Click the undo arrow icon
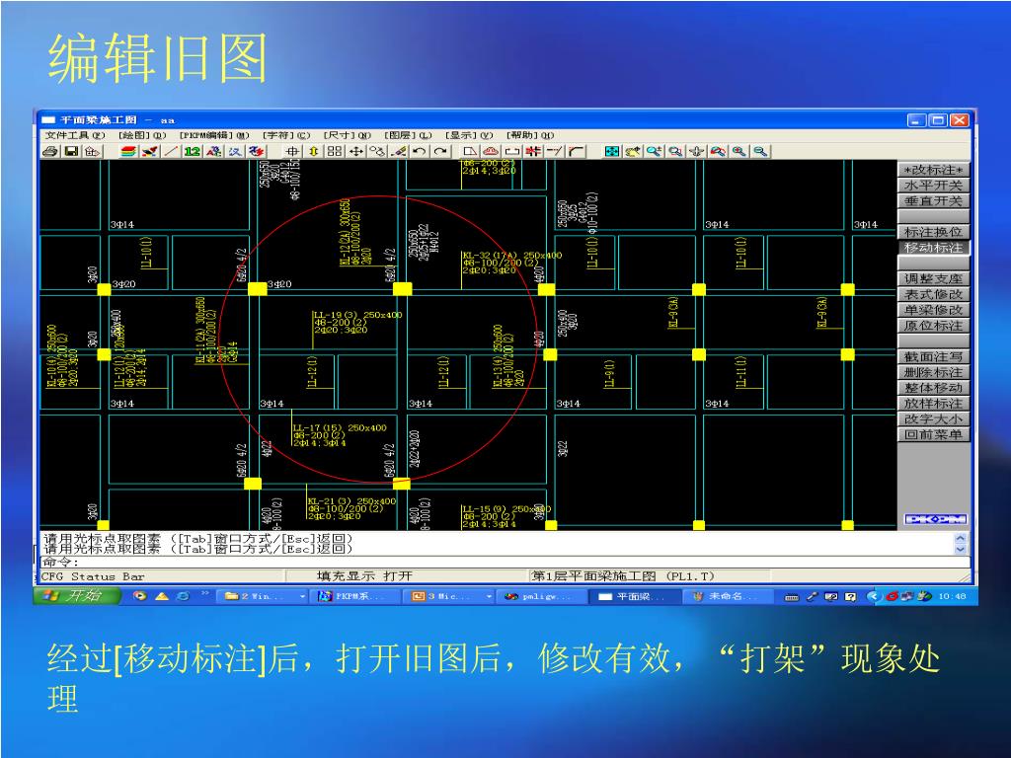 (419, 151)
